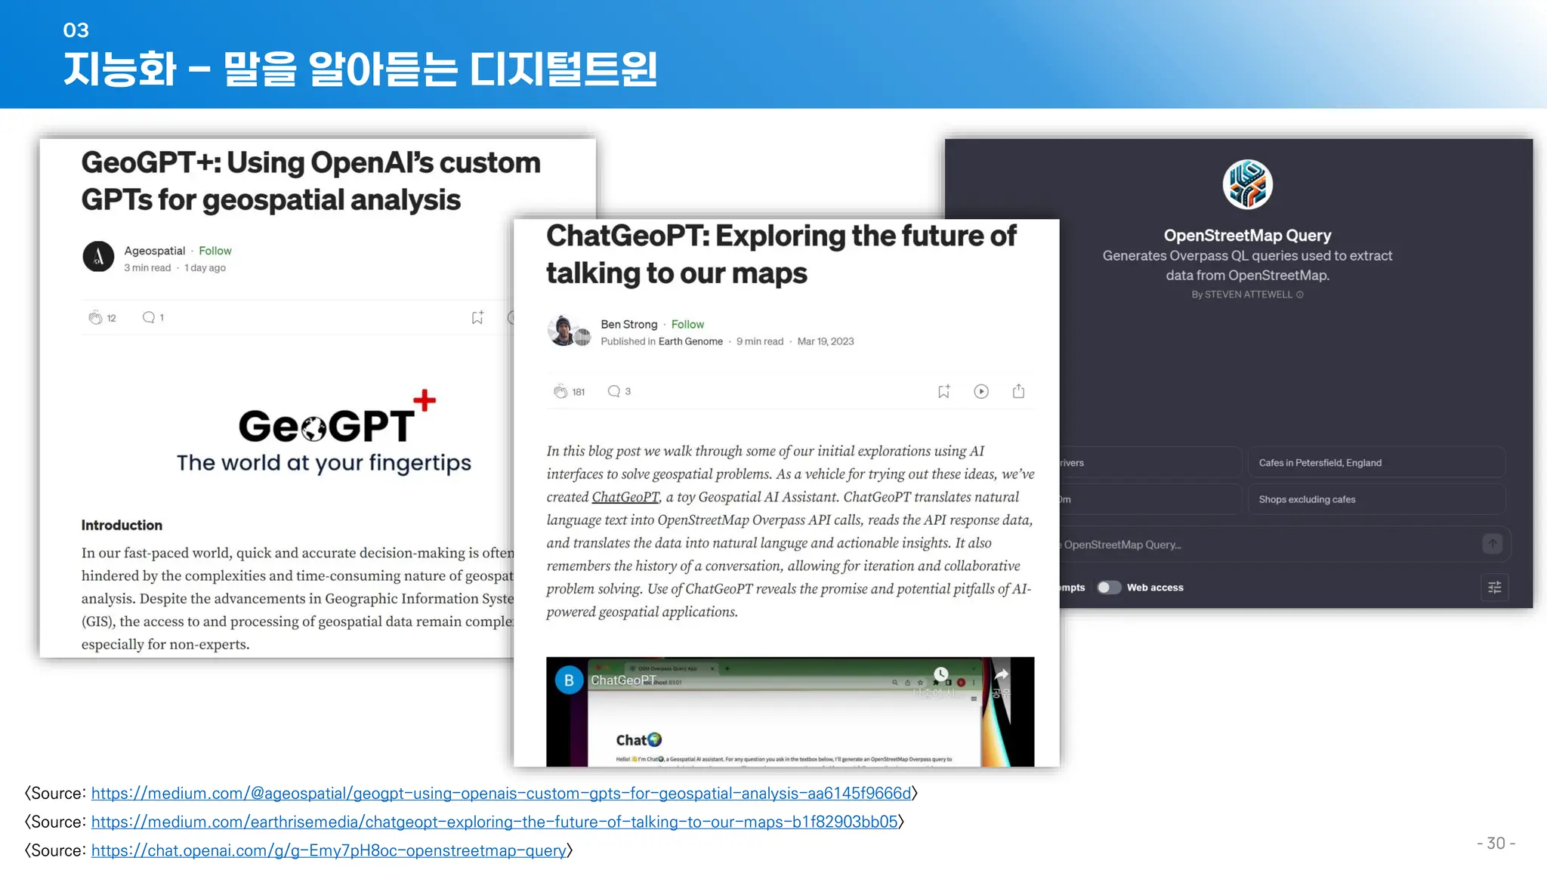Viewport: 1547px width, 870px height.
Task: Open the underlined ChatGeoPT link in the paragraph
Action: click(625, 497)
